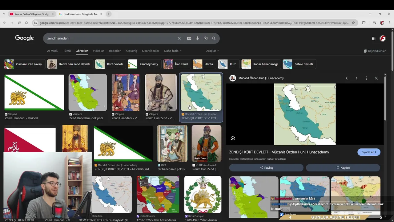Filter by Kerim han zend devleti chip
Viewport: 394px width, 222px height.
pos(70,64)
